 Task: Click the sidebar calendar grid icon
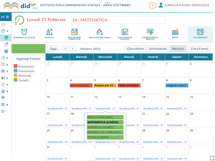(6, 38)
